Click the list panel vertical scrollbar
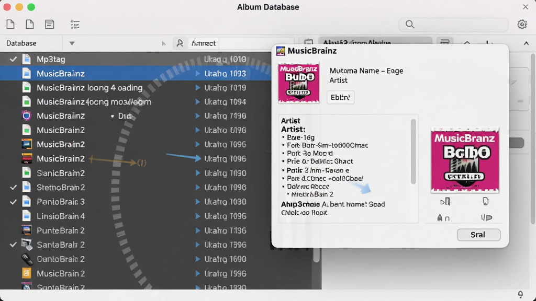The height and width of the screenshot is (301, 536). 317,255
